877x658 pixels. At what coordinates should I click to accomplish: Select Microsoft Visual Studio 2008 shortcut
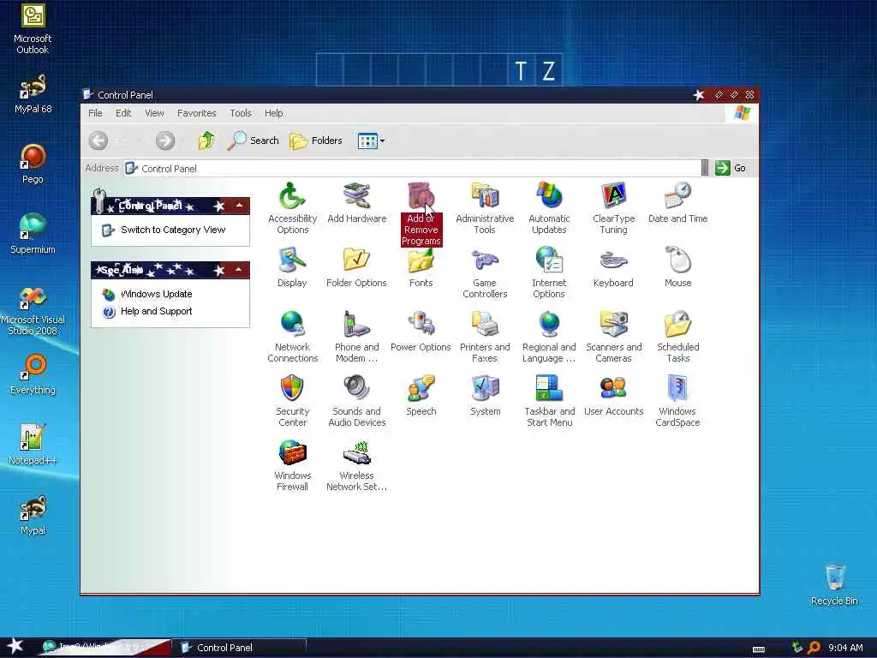(x=33, y=310)
